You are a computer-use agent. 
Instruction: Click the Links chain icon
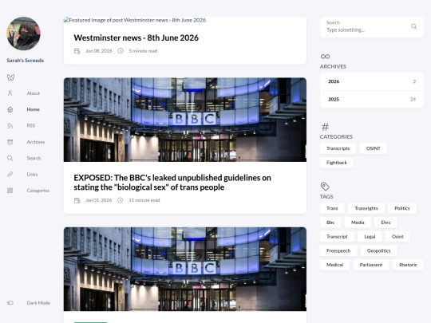pos(10,174)
